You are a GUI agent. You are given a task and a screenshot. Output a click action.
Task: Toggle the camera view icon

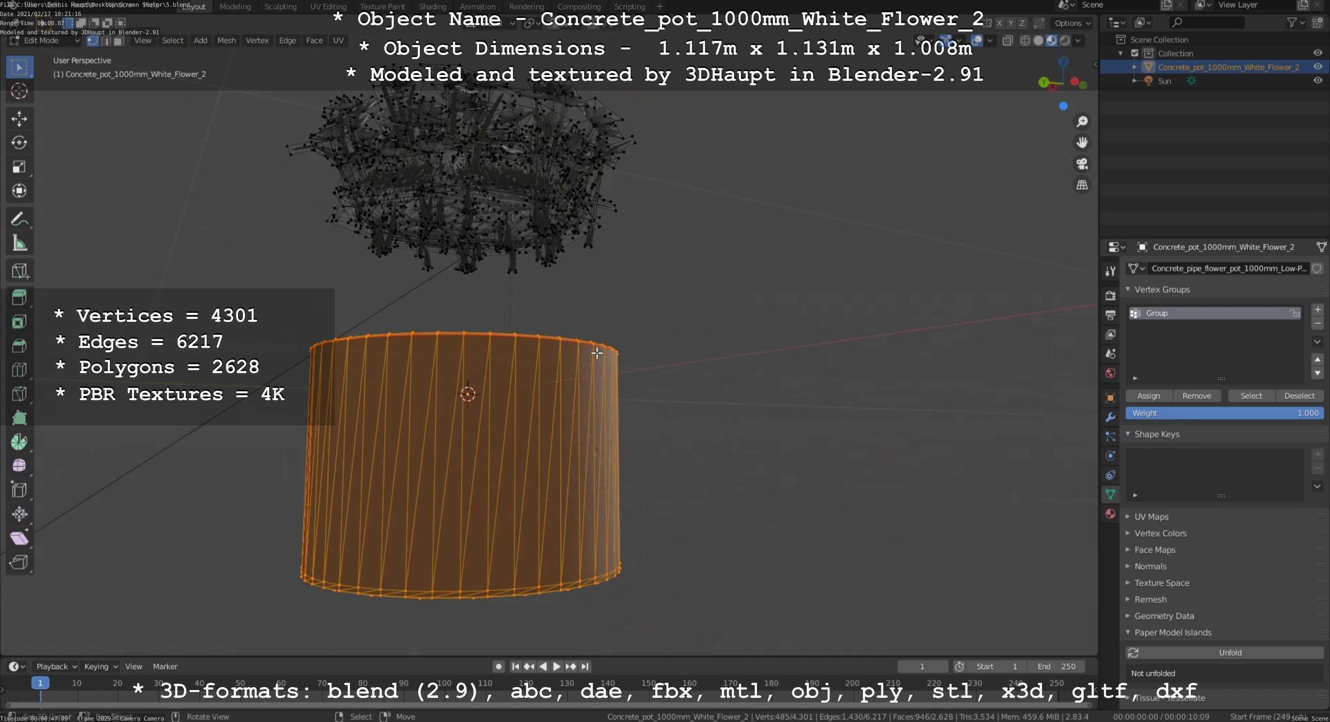1082,164
